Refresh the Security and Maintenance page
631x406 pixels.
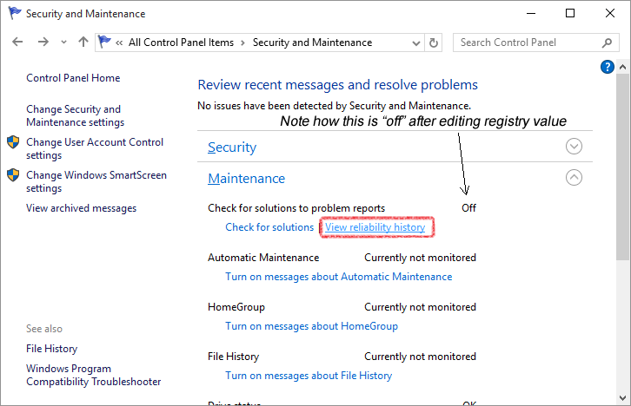pyautogui.click(x=434, y=43)
